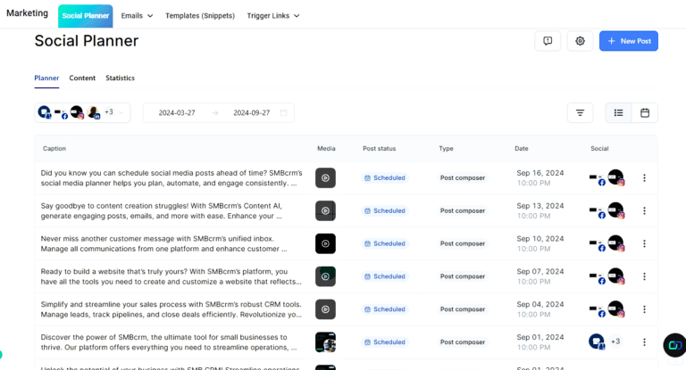Click the New Post button
Screen dimensions: 686x370
click(629, 41)
